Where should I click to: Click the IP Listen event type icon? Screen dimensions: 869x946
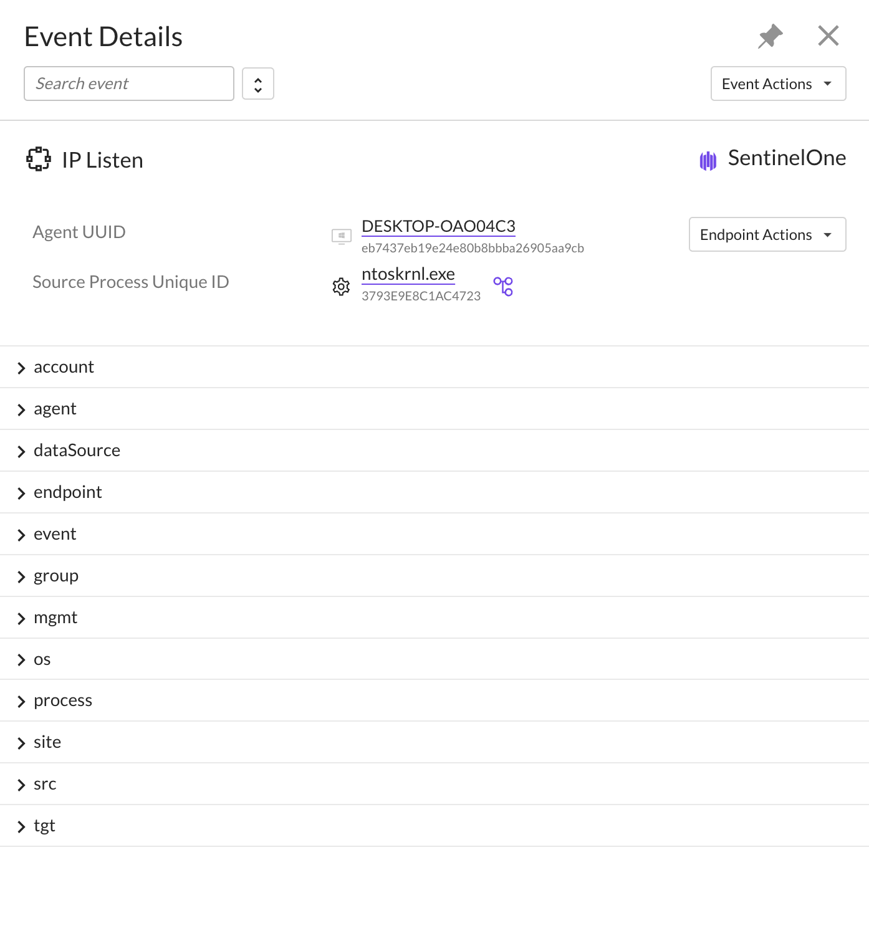(x=39, y=159)
